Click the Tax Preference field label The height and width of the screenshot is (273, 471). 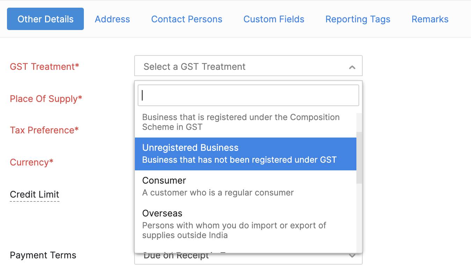coord(44,130)
